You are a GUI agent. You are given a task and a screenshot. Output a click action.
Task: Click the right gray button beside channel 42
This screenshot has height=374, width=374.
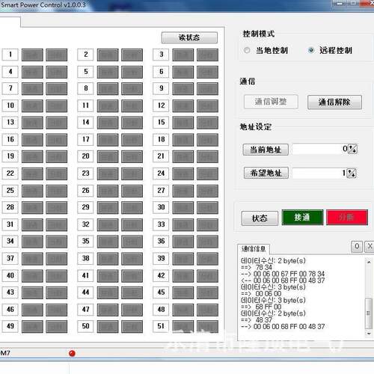click(x=207, y=276)
